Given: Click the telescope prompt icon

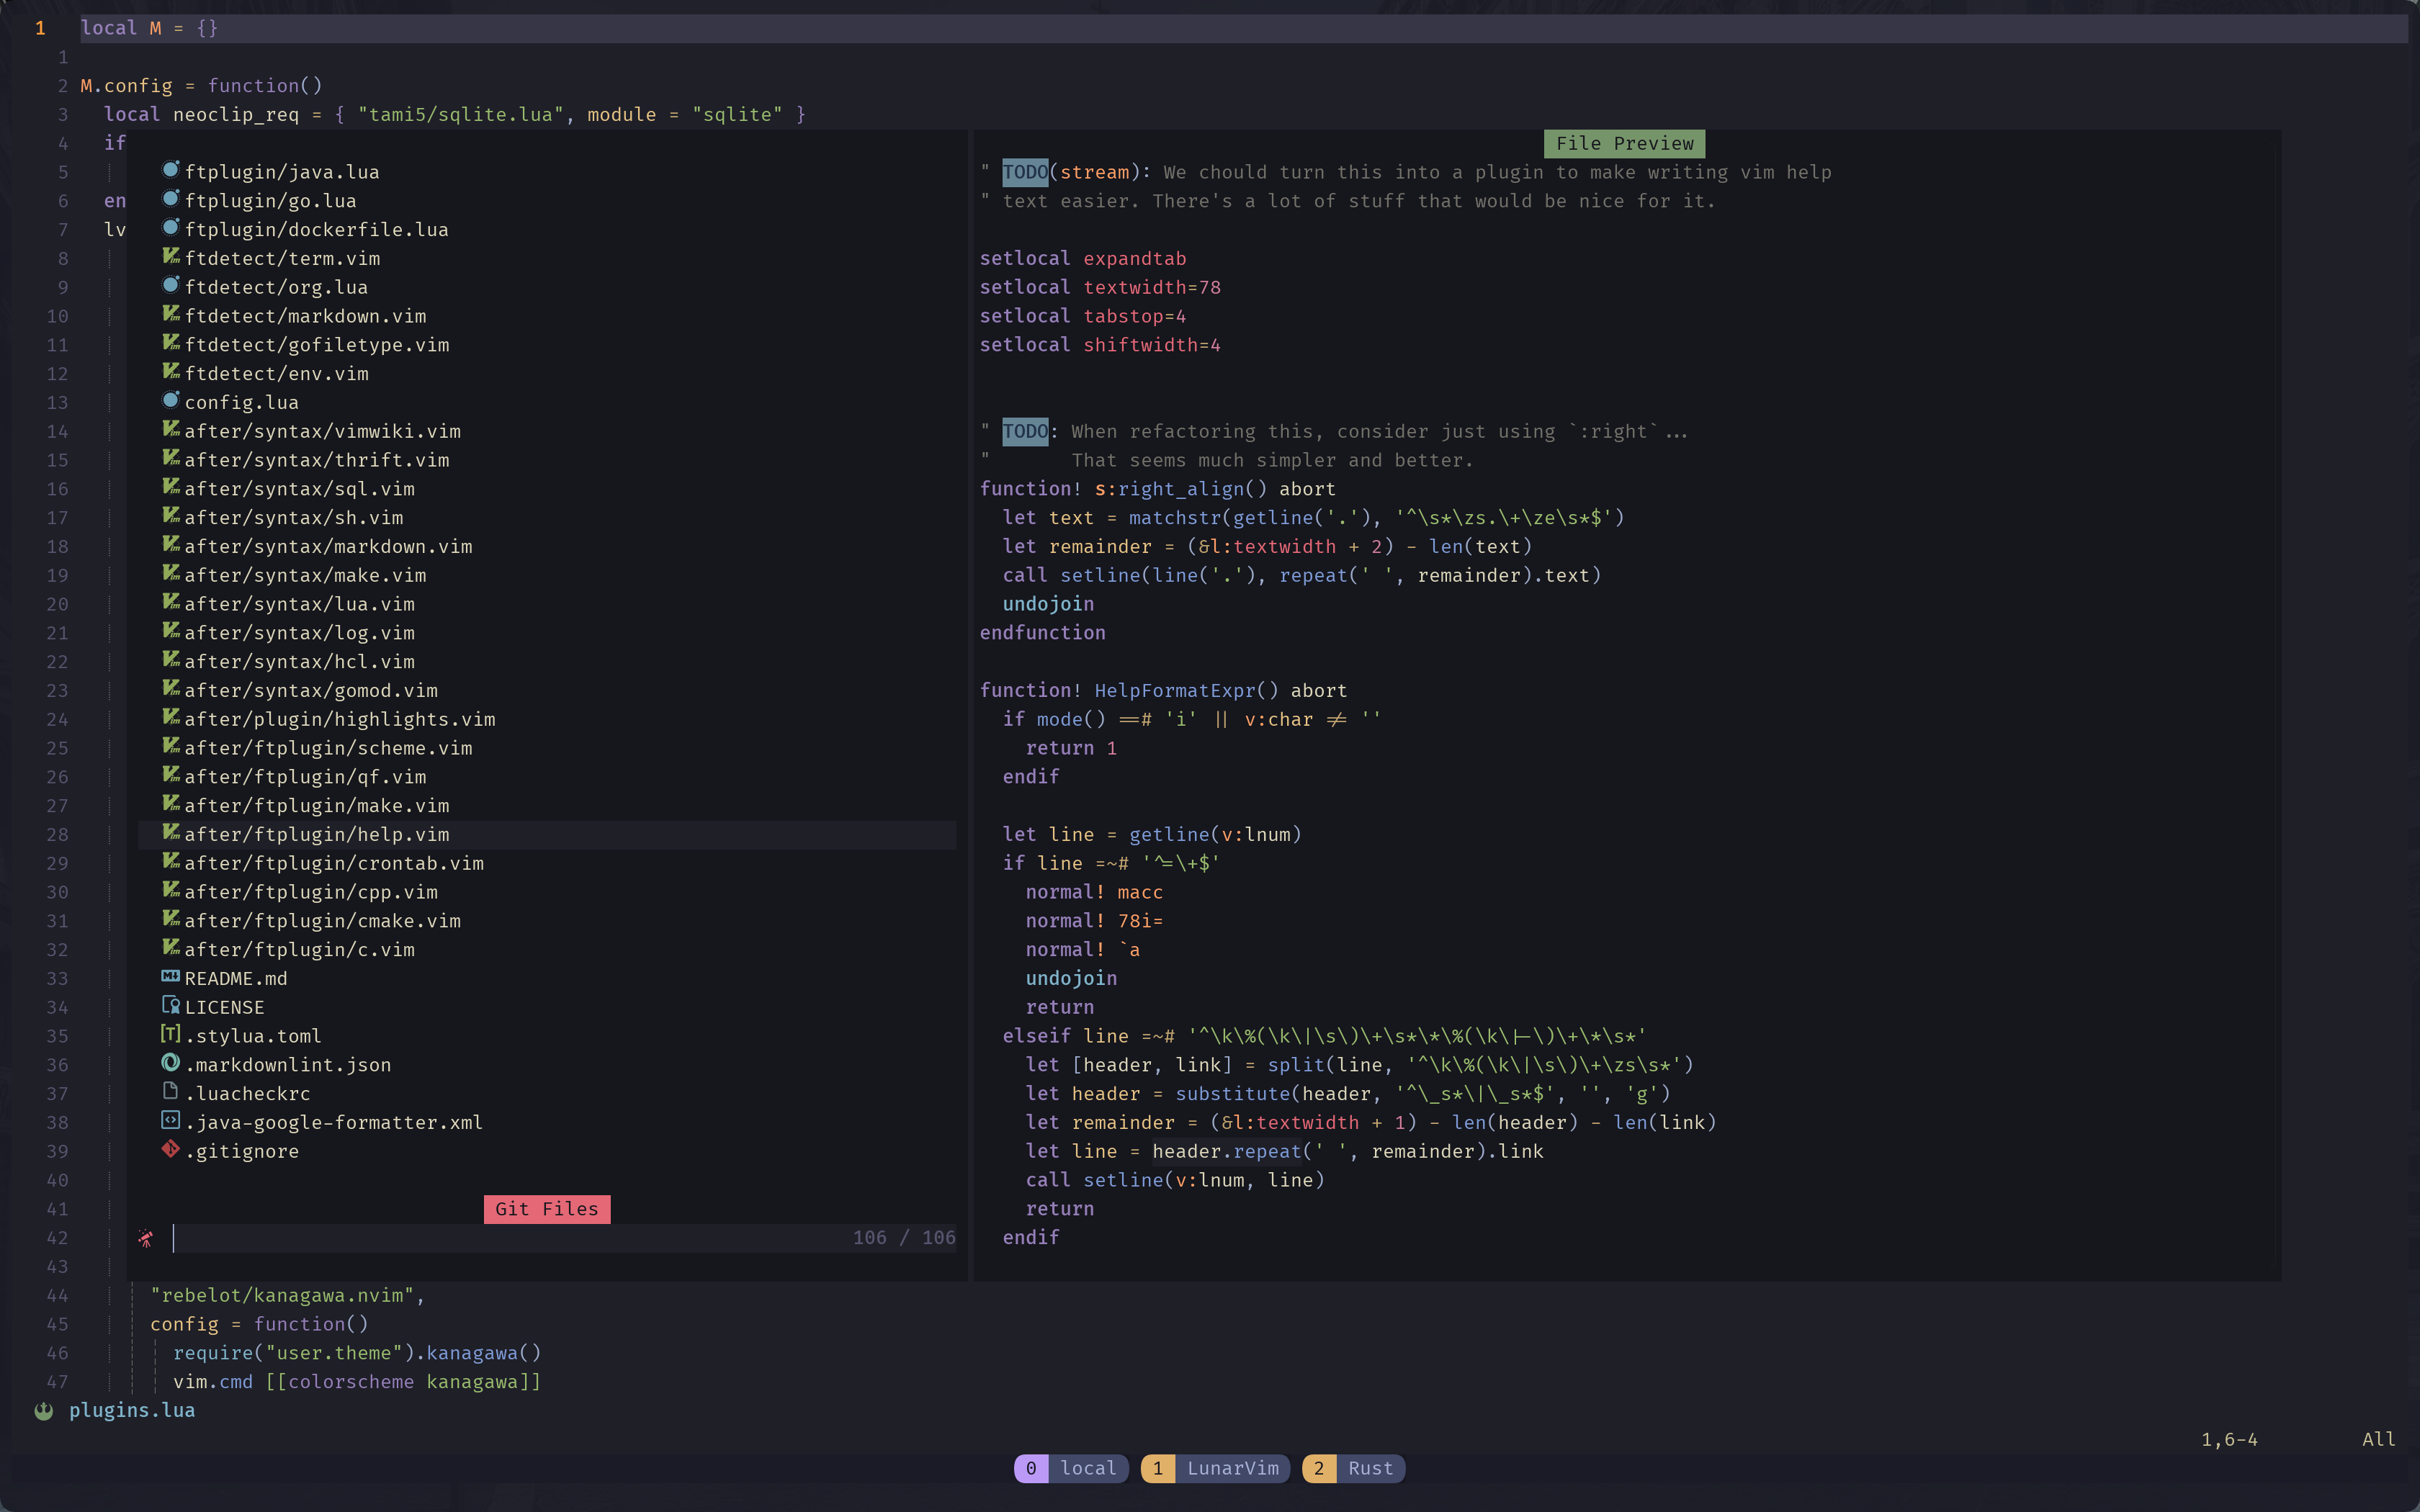Looking at the screenshot, I should 146,1238.
